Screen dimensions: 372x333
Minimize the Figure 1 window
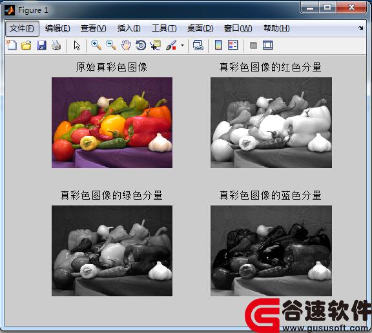point(310,8)
